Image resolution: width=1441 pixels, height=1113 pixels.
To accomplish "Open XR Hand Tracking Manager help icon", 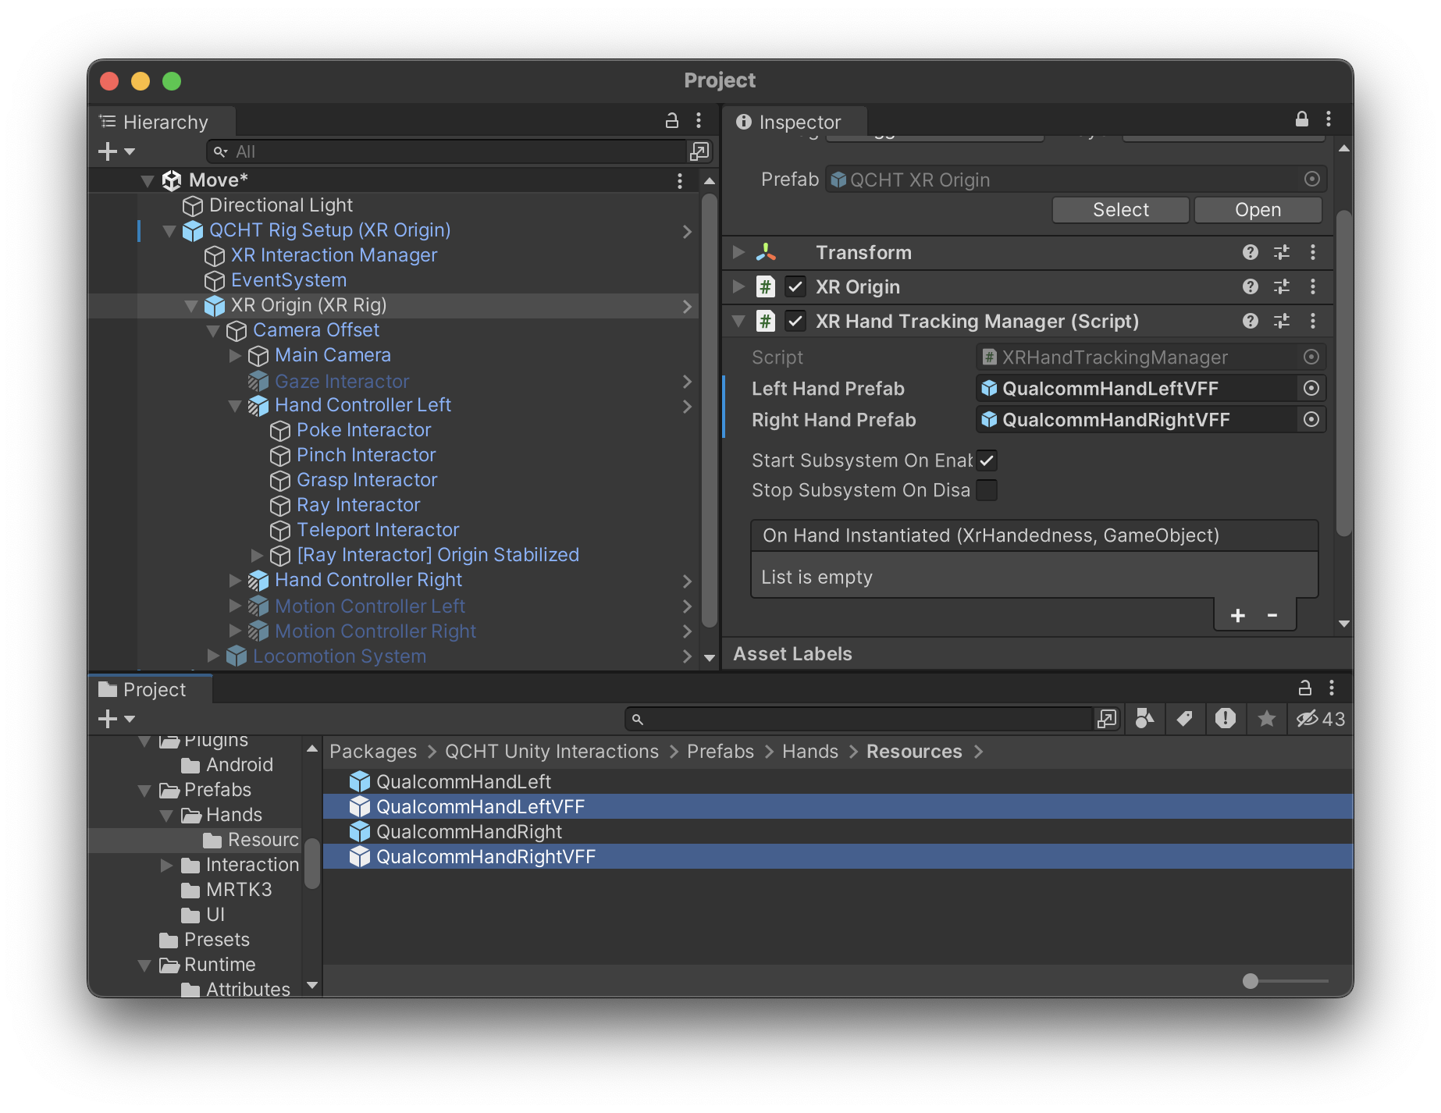I will click(1251, 321).
